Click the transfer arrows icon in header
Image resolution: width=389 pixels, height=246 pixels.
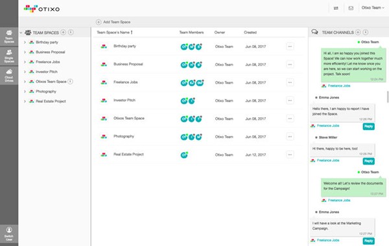336,8
